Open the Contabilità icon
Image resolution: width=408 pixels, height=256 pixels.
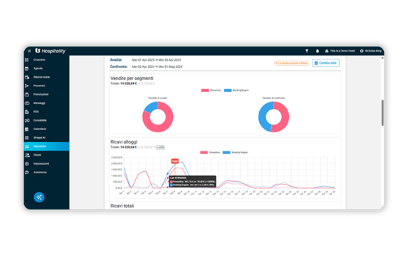(x=27, y=120)
